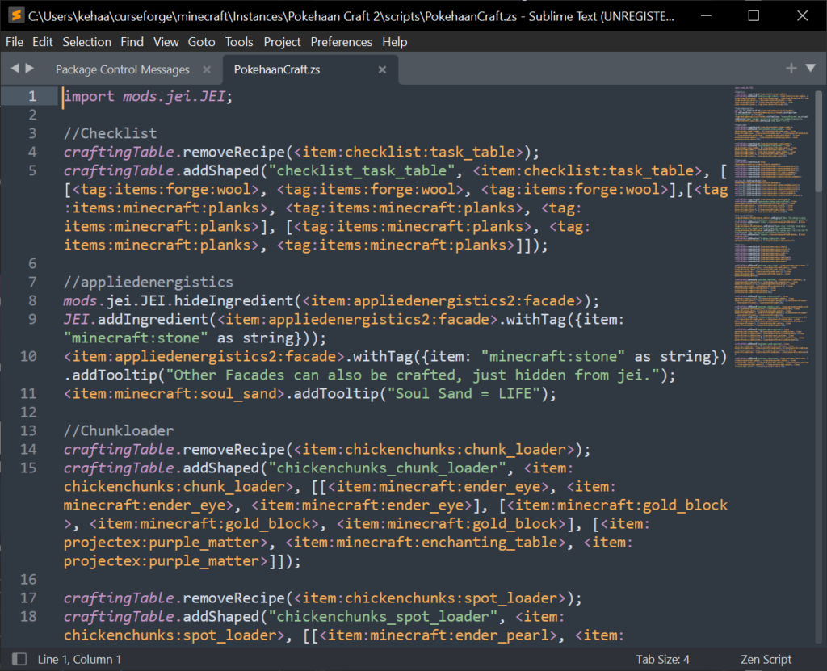This screenshot has width=827, height=671.
Task: Click the //Chunkloader comment line
Action: [x=119, y=431]
